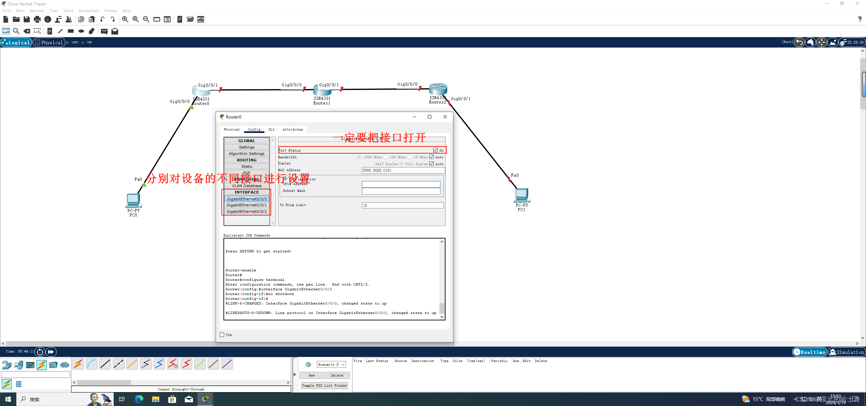The height and width of the screenshot is (406, 866).
Task: Toggle the Duplex Auto checkbox
Action: [432, 164]
